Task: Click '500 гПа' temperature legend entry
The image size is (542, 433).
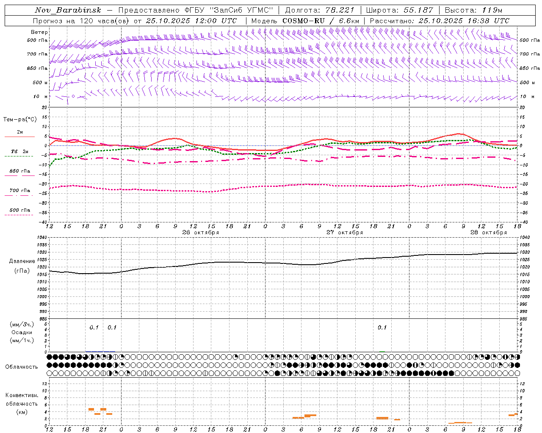Action: 20,210
